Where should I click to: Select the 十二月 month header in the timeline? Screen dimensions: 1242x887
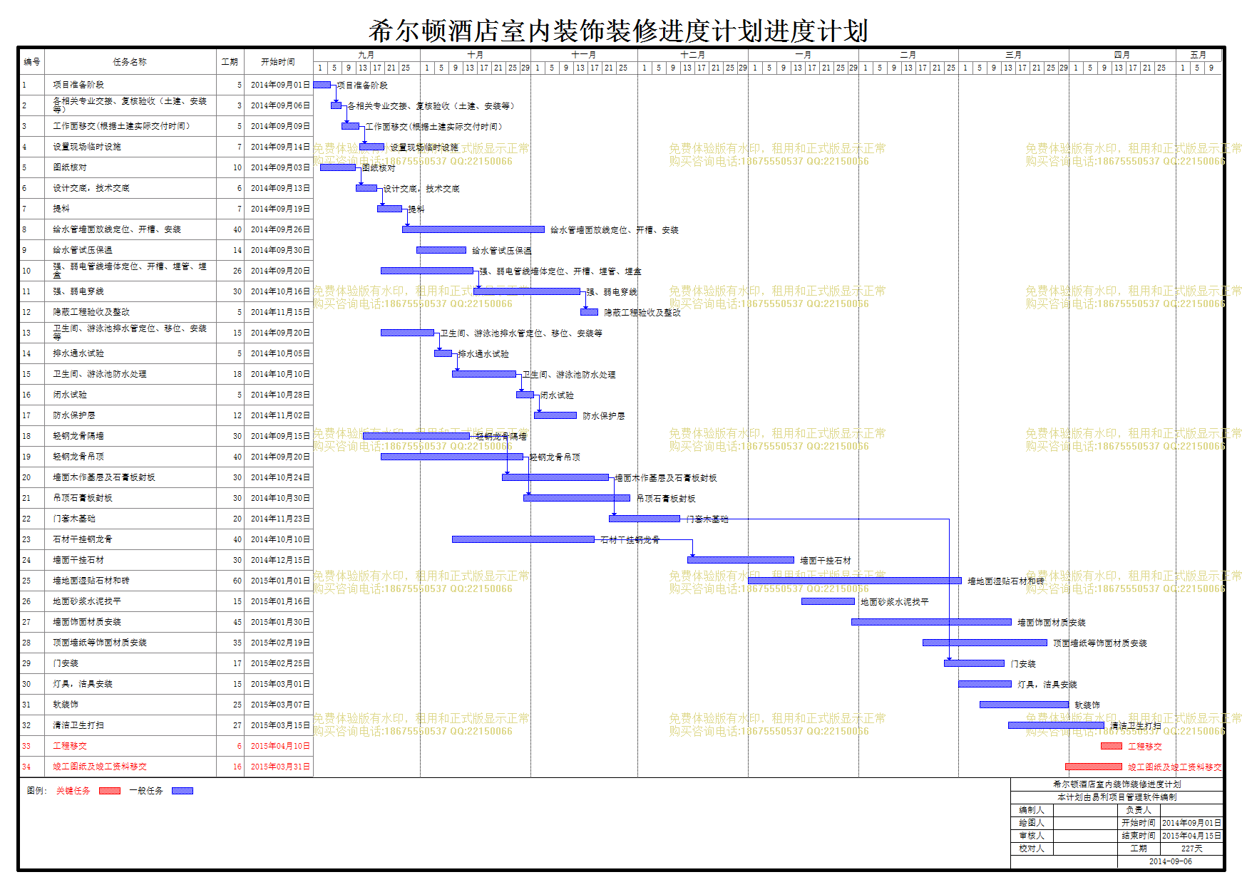692,55
